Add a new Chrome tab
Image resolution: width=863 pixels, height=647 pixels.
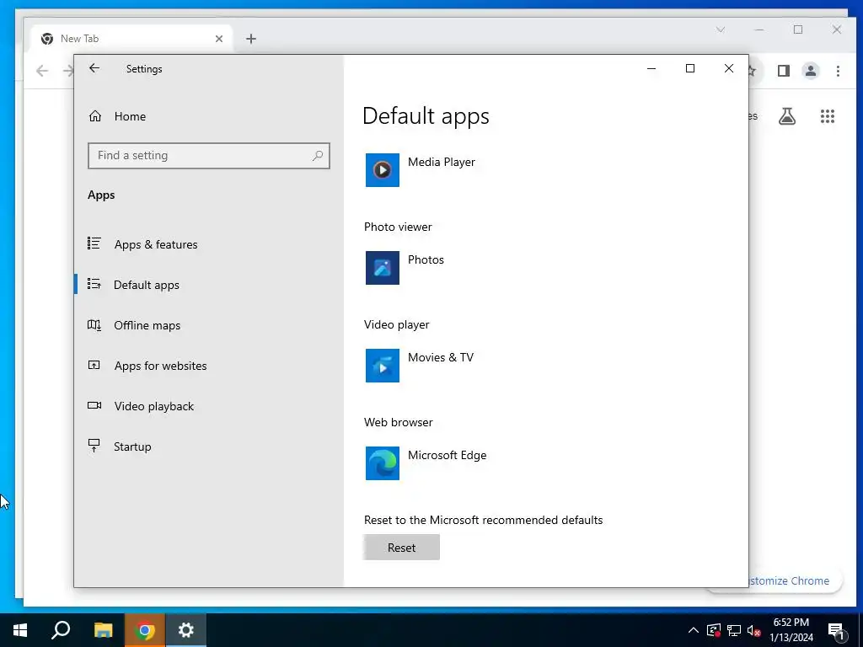coord(251,39)
